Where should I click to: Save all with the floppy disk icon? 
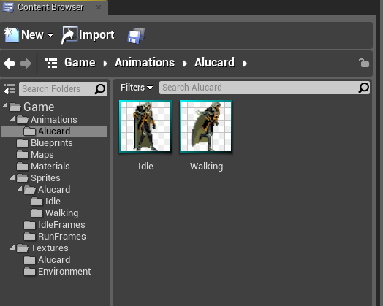[x=136, y=36]
